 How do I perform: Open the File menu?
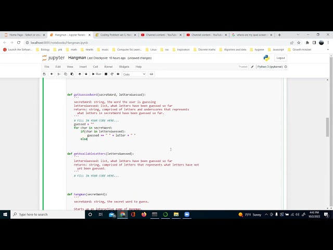[47, 67]
